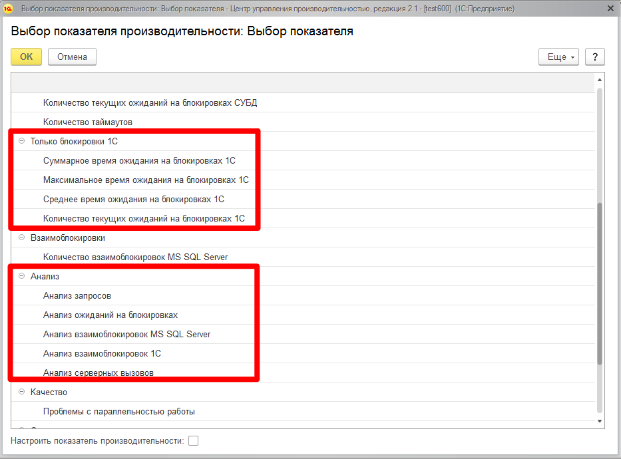Enable 'Настроить показатель производительности' checkbox
This screenshot has height=459, width=621.
194,440
